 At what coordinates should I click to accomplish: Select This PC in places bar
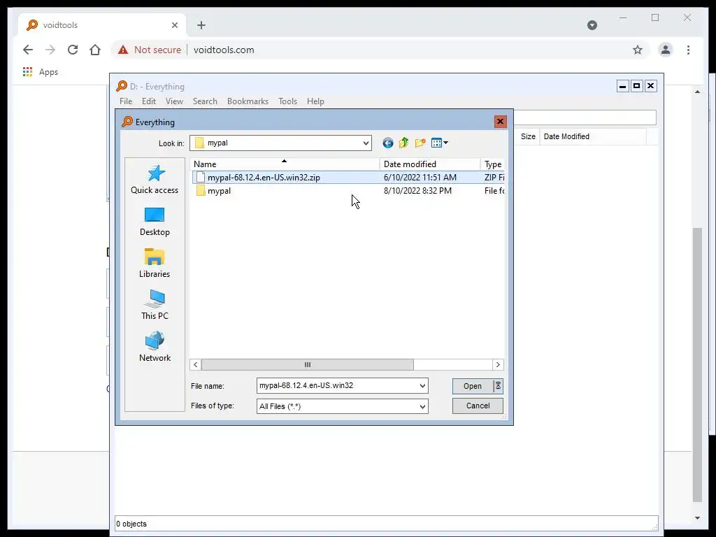coord(155,305)
